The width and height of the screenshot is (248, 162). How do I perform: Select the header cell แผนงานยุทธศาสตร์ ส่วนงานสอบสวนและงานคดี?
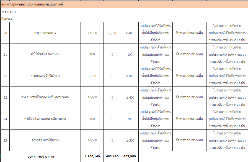click(x=32, y=4)
